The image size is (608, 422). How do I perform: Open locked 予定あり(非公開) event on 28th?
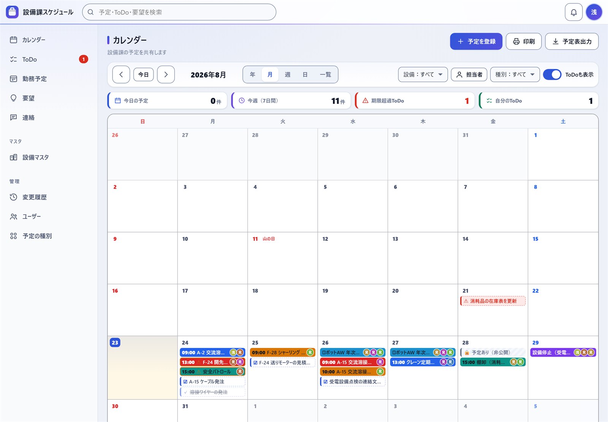click(493, 352)
